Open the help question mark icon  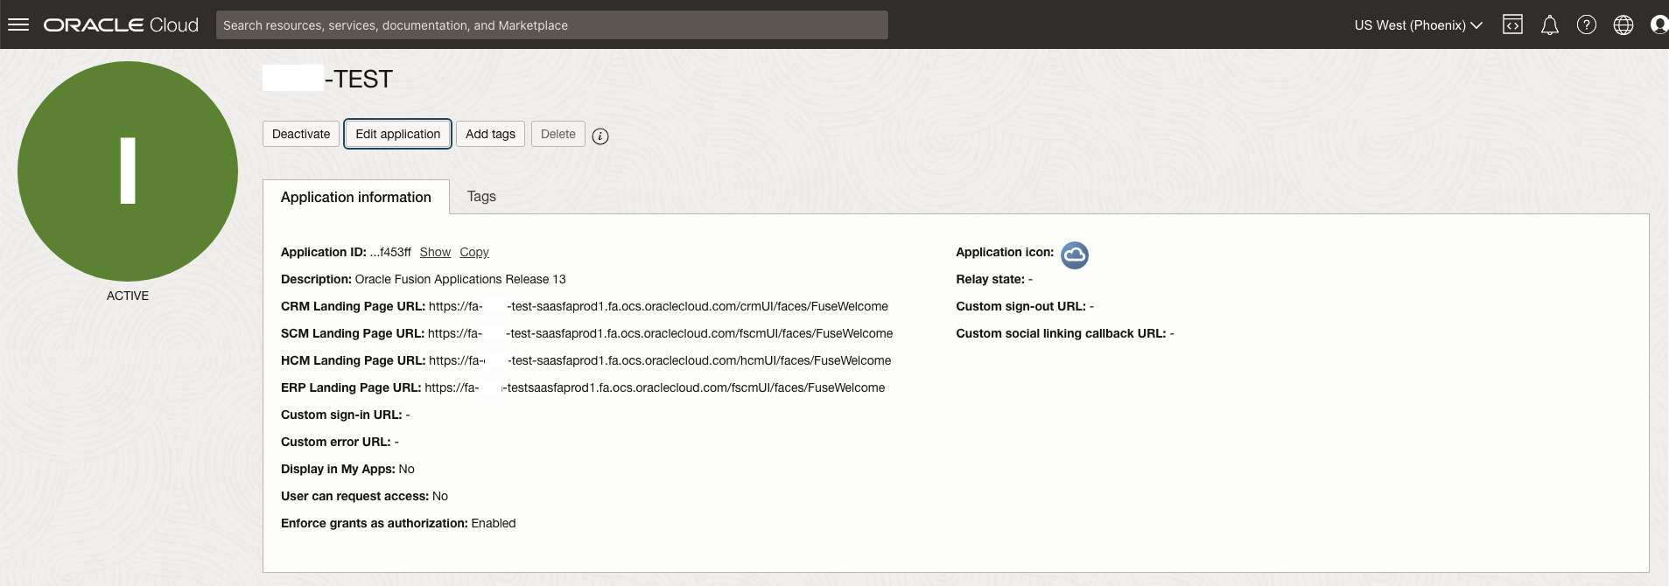click(x=1587, y=24)
